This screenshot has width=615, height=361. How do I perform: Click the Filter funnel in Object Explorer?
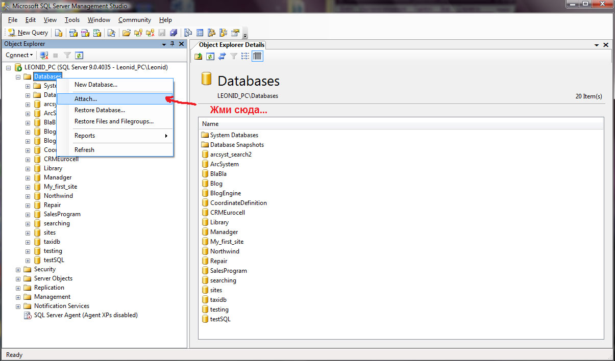(x=67, y=55)
